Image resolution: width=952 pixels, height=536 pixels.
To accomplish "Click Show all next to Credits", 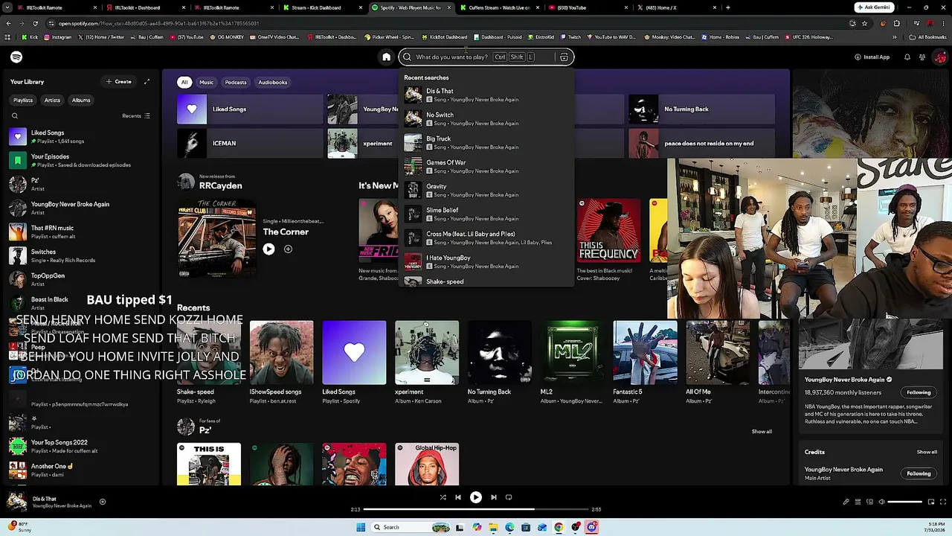I will 927,452.
